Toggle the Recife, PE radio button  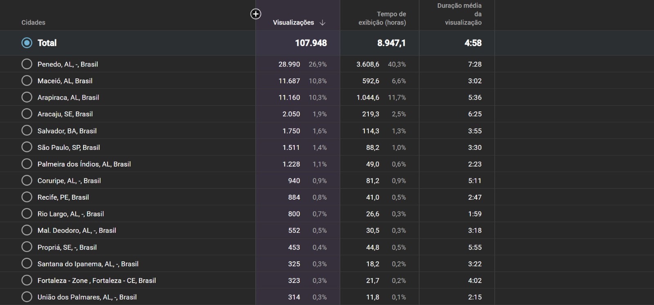[x=27, y=197]
